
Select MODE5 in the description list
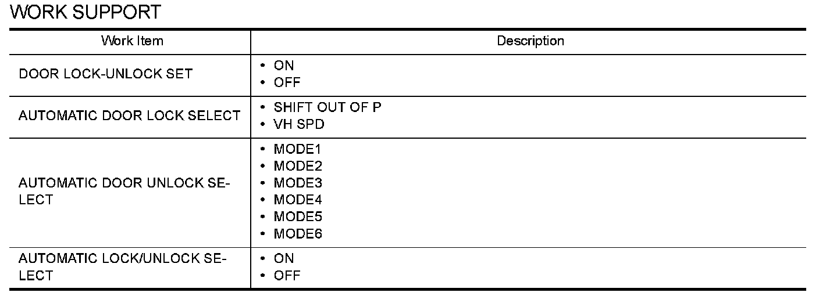[298, 217]
